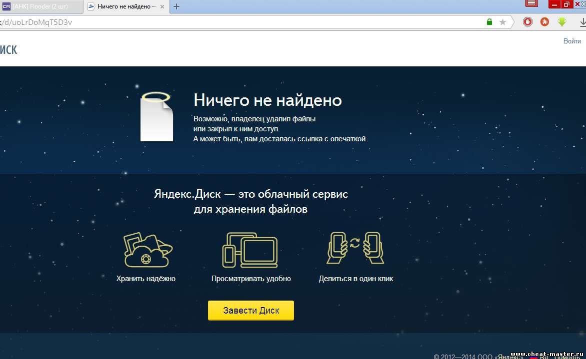Click the Disk logo in page header
586x359 pixels.
8,49
